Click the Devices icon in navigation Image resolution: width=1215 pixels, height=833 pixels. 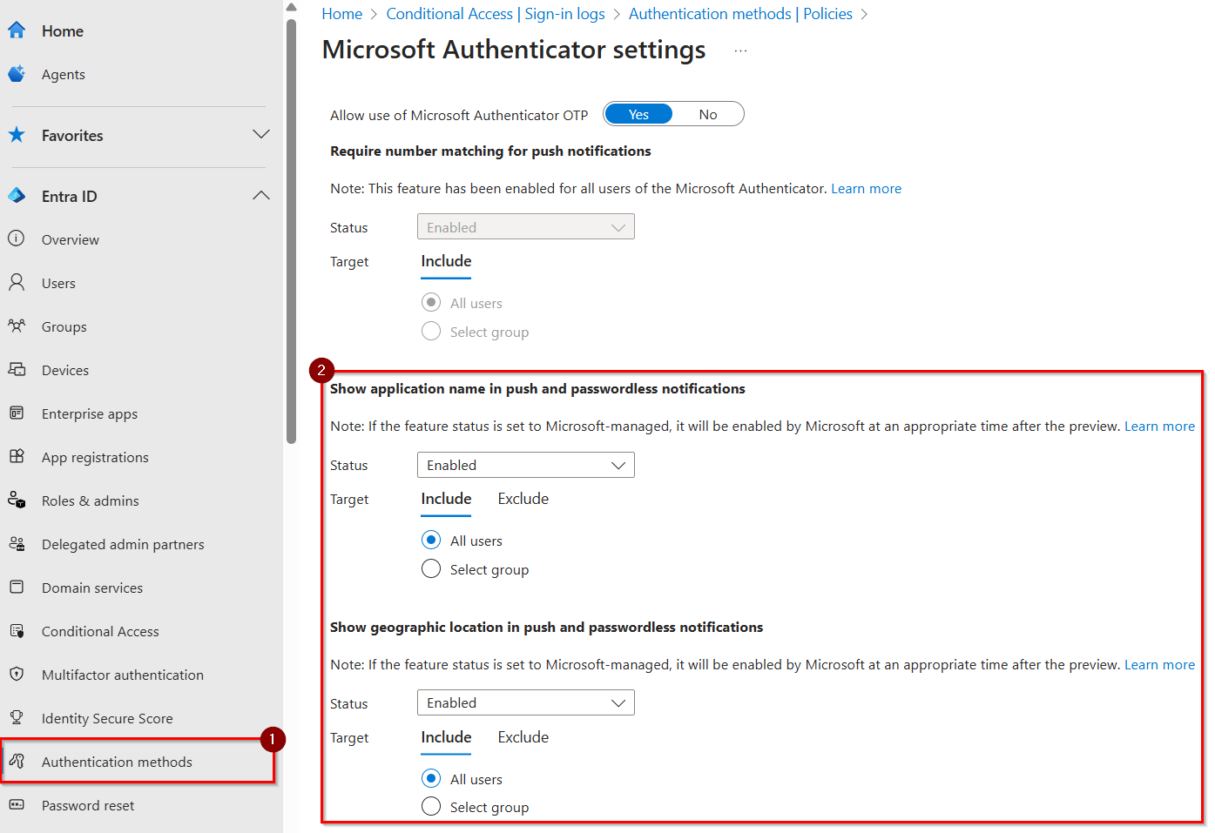[17, 369]
